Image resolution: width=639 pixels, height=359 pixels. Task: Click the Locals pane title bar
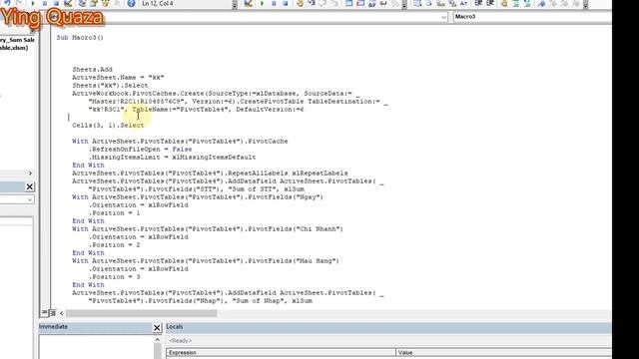click(x=388, y=327)
